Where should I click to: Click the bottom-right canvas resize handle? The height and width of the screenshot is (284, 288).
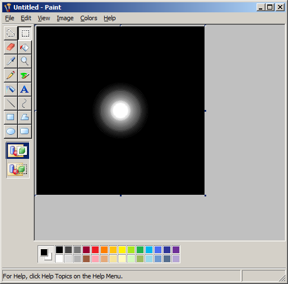point(205,195)
